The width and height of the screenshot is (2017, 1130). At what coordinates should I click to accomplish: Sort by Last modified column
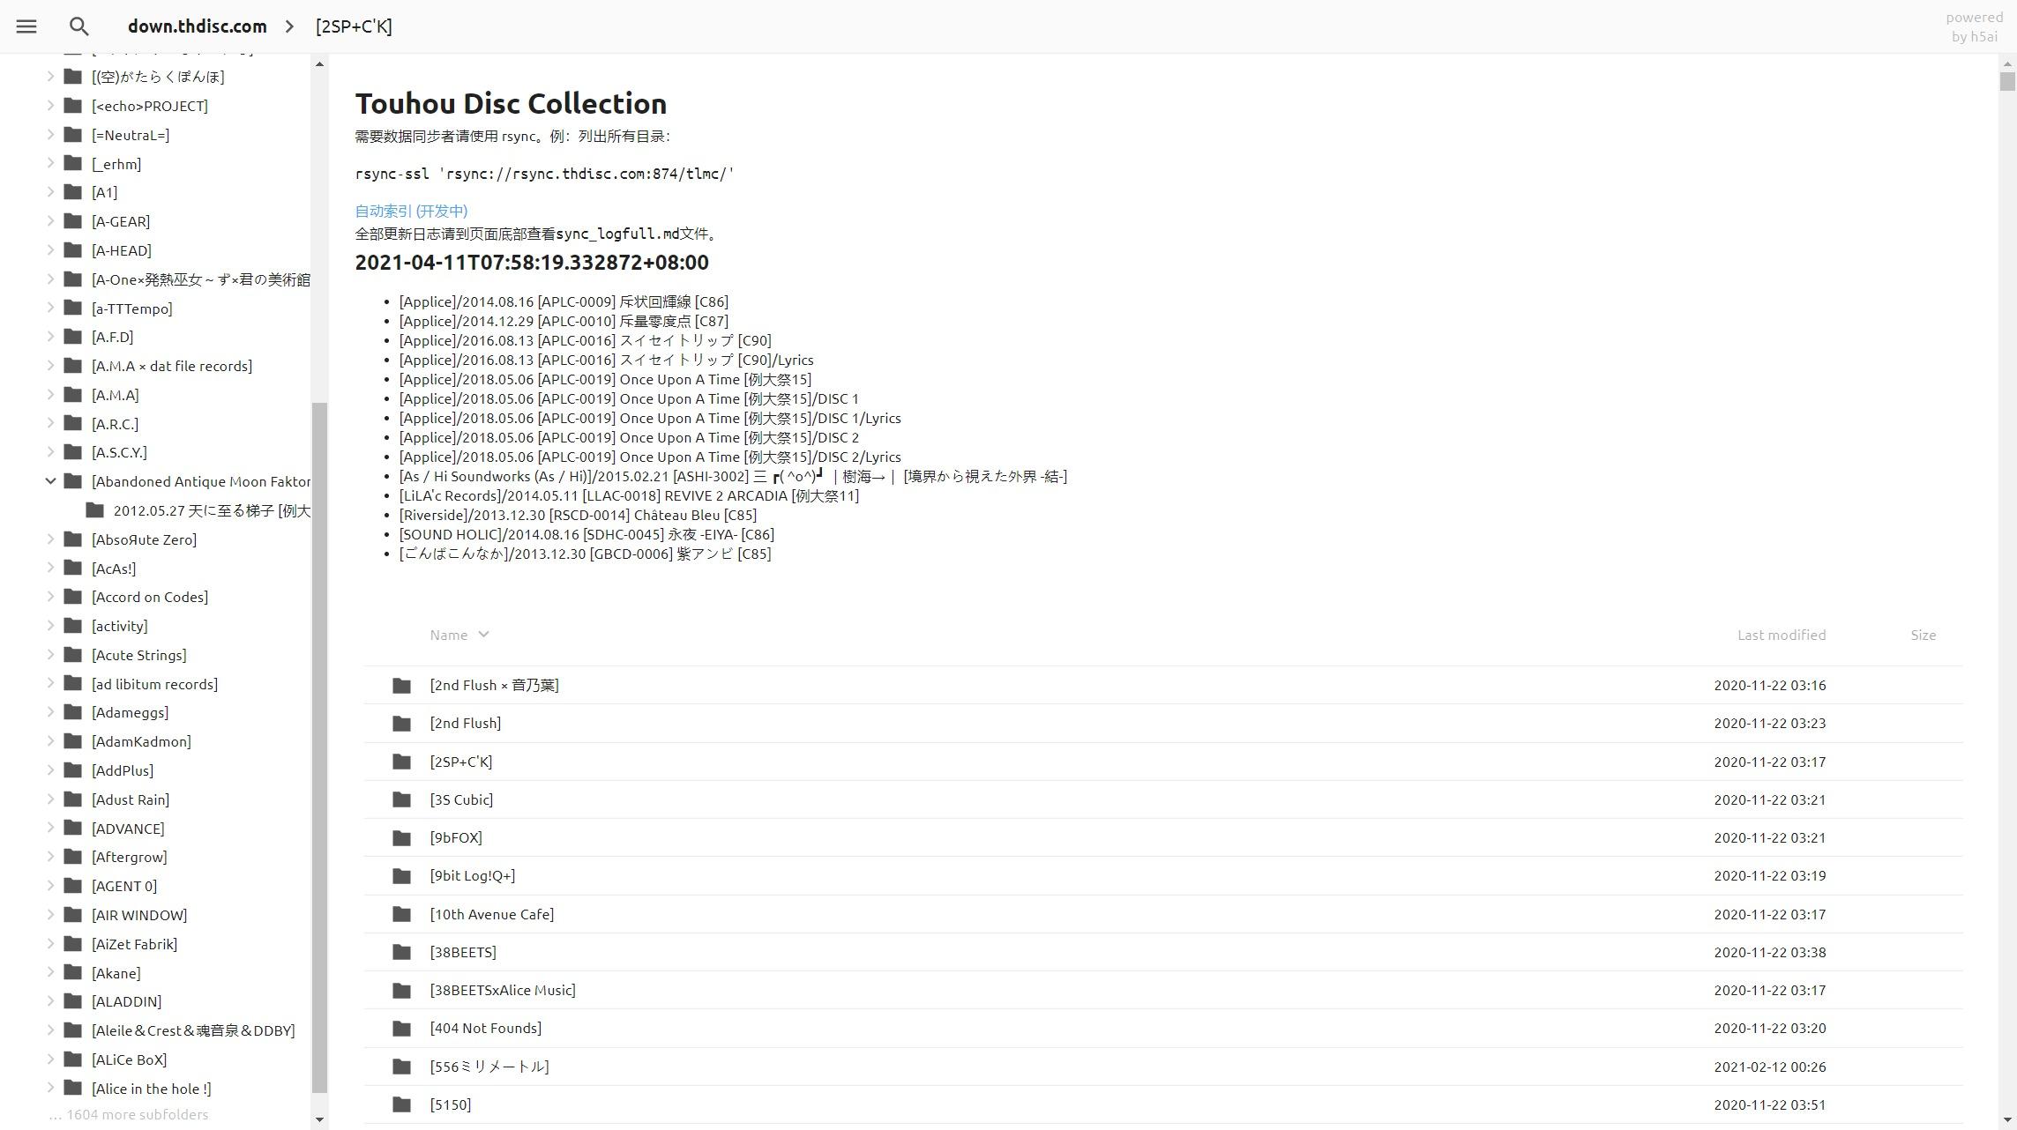click(x=1781, y=635)
